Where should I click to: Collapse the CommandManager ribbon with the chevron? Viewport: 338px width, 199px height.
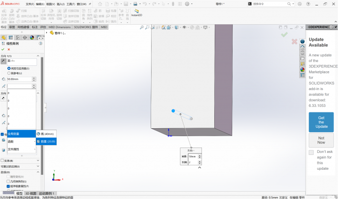[x=336, y=22]
